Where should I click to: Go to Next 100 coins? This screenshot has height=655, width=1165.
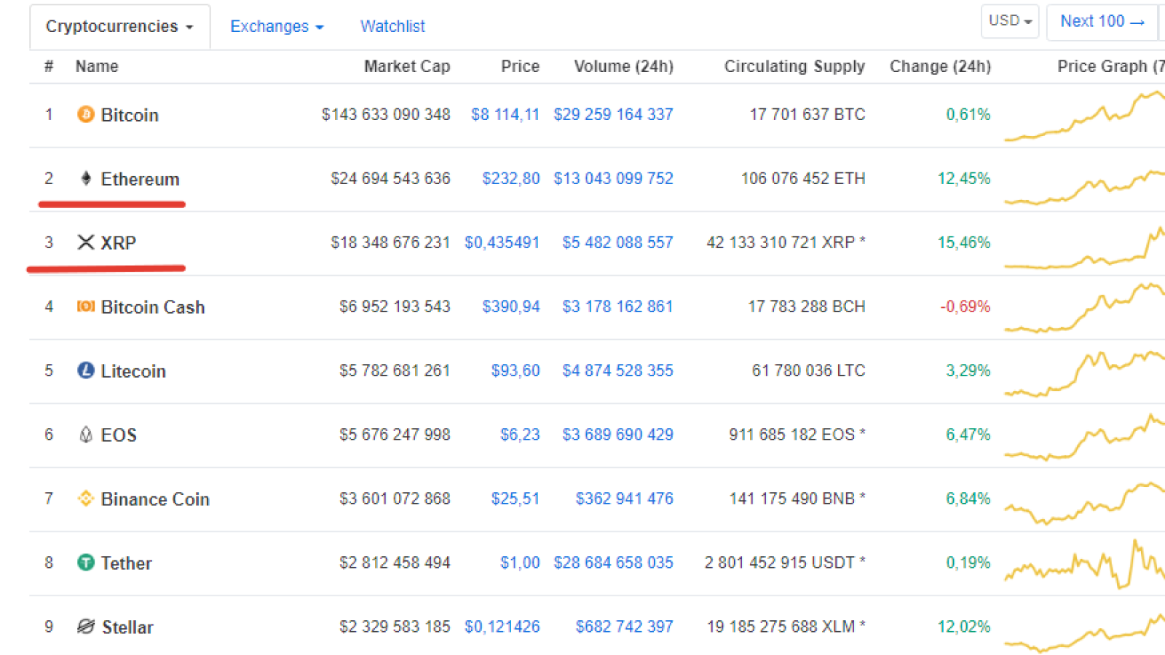pyautogui.click(x=1102, y=22)
